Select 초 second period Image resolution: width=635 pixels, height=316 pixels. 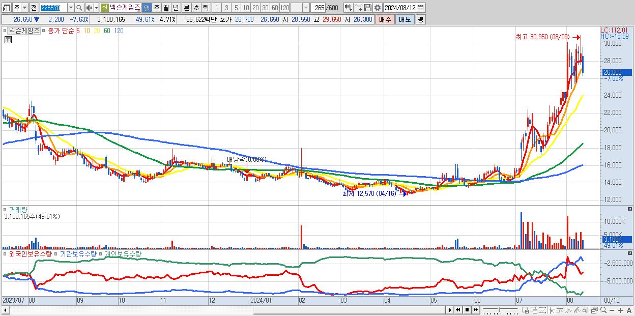[x=196, y=8]
